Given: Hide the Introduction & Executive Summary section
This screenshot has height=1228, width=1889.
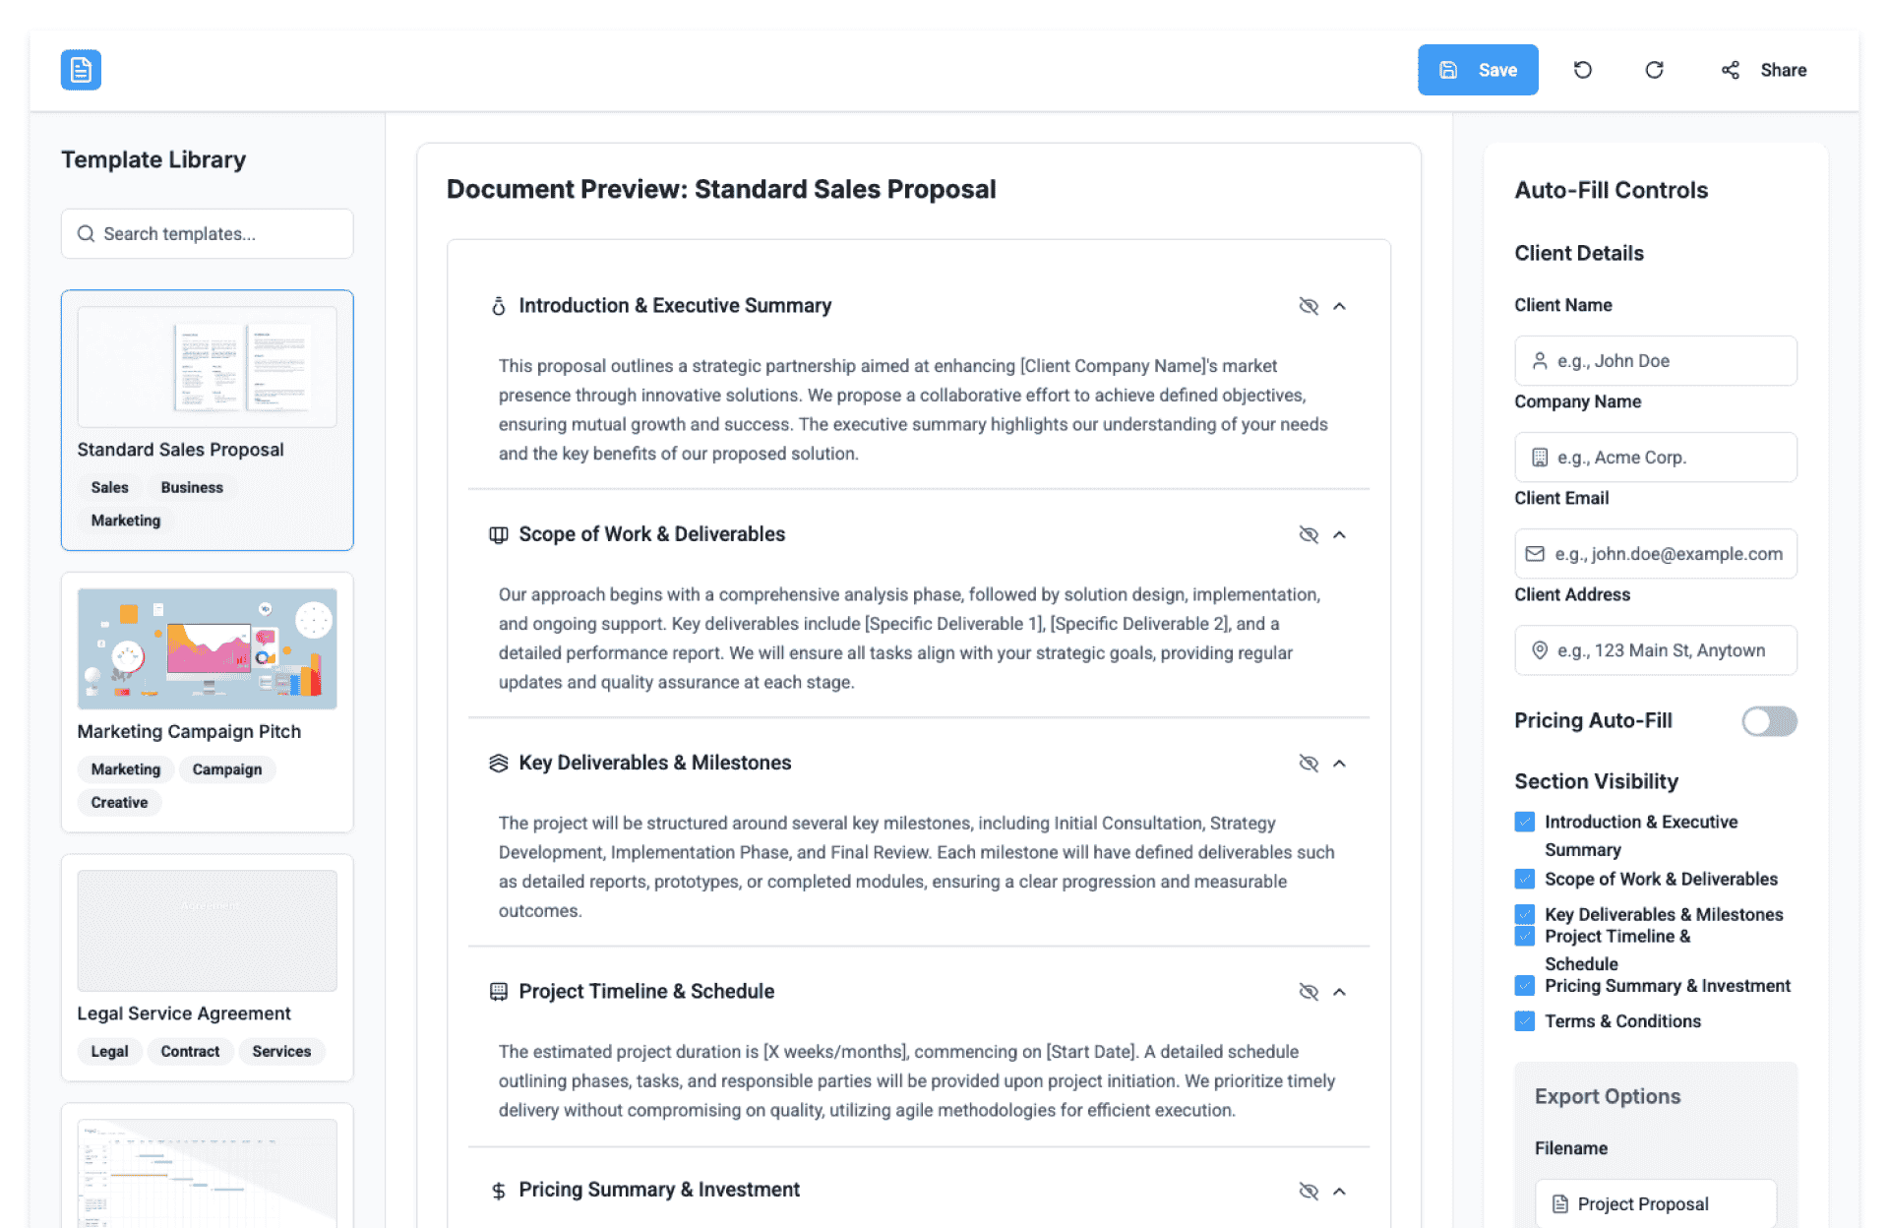Looking at the screenshot, I should [x=1308, y=306].
